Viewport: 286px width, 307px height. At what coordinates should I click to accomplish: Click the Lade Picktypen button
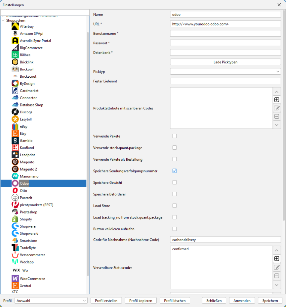pos(225,62)
